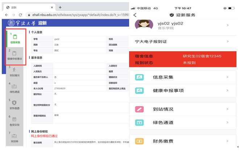The image size is (239, 151).
Task: Open a new browser tab
Action: coord(60,7)
